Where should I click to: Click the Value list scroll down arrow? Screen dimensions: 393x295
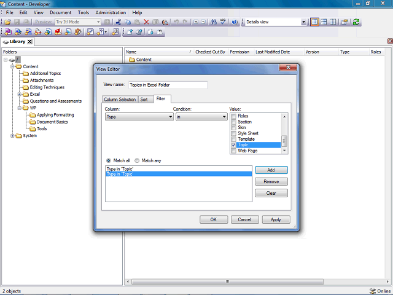coord(284,151)
